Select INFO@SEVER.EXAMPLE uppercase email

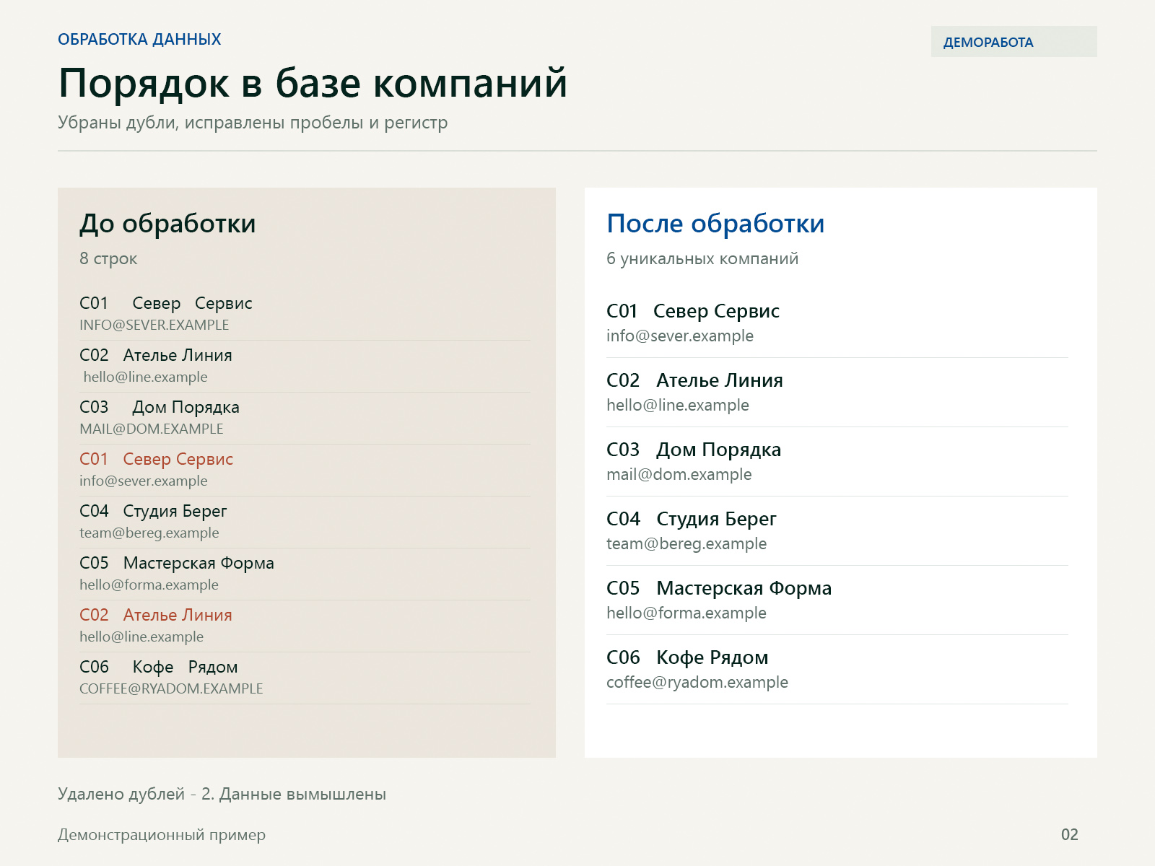coord(154,325)
